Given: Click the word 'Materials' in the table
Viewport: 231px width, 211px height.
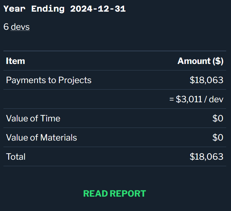Looking at the screenshot, I should coord(59,137).
